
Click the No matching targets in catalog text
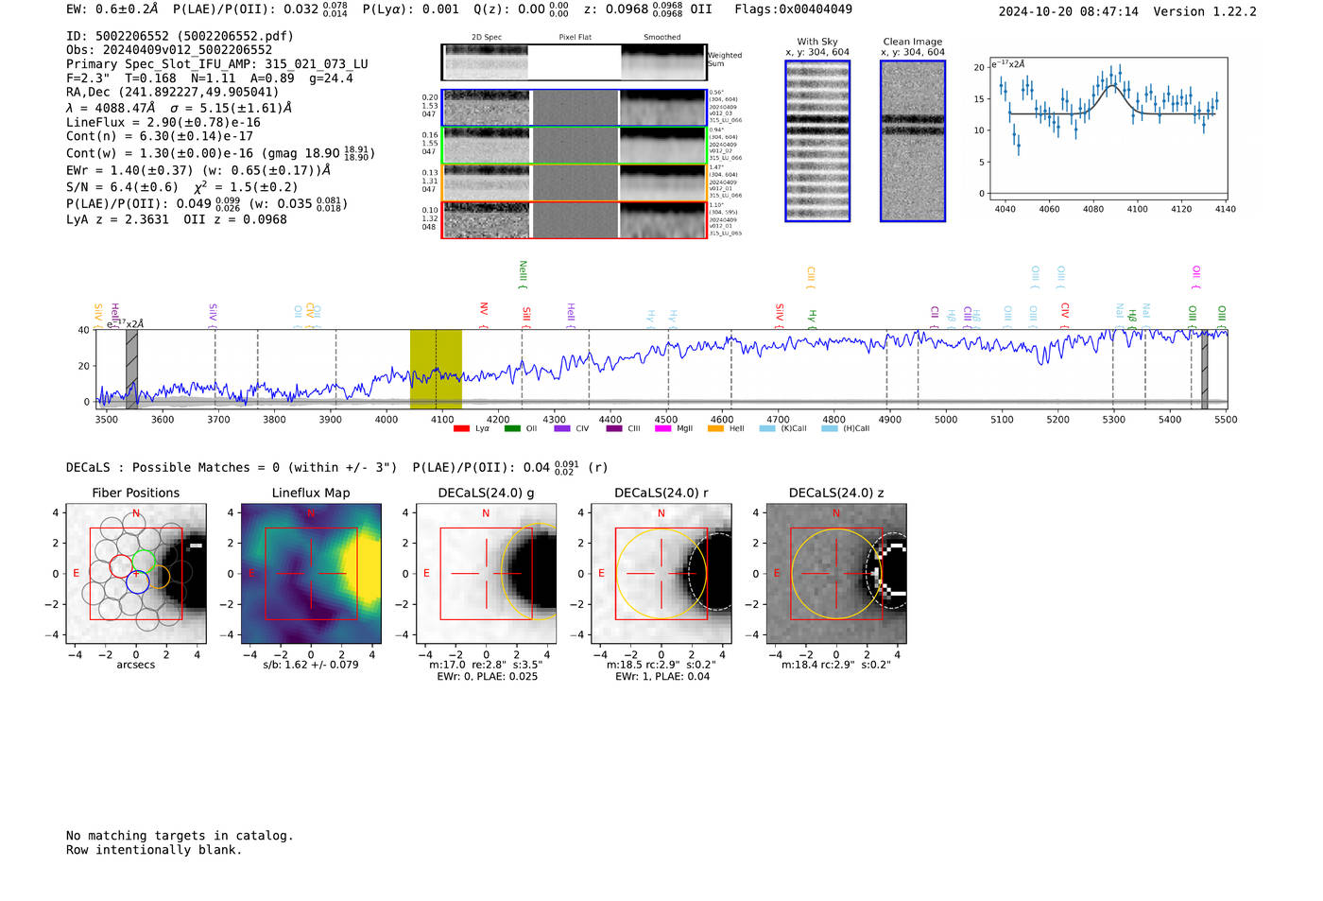click(x=180, y=836)
